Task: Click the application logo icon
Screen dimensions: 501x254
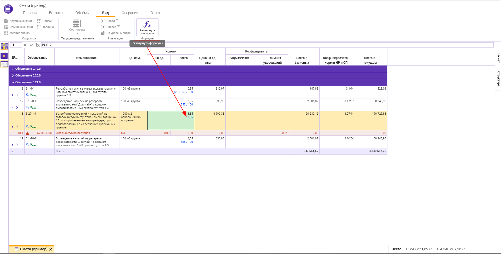Action: 8,9
